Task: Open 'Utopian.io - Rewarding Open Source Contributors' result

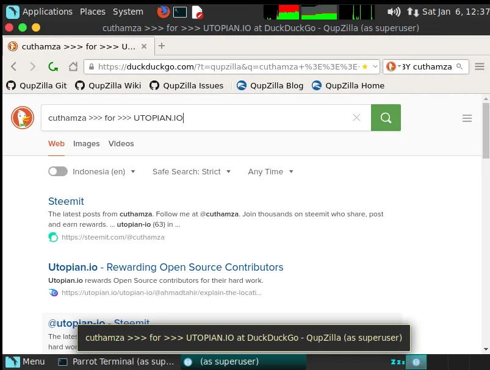Action: tap(165, 267)
